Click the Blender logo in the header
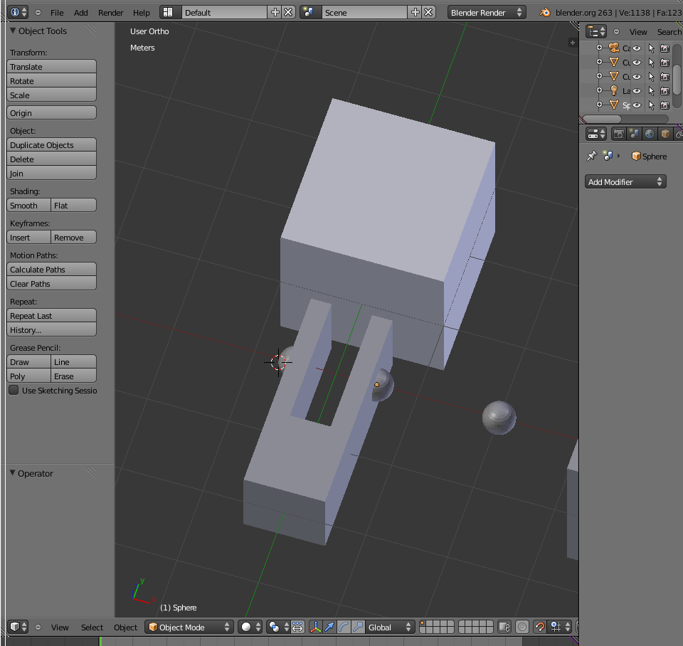The image size is (683, 646). click(545, 12)
